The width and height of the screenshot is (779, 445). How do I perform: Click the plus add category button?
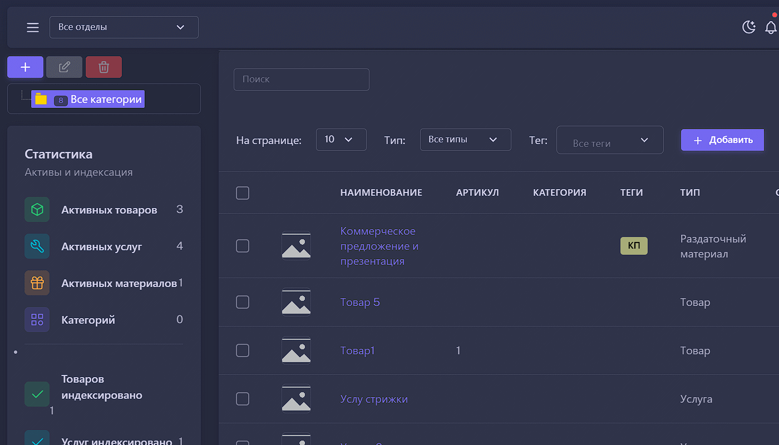pyautogui.click(x=25, y=67)
